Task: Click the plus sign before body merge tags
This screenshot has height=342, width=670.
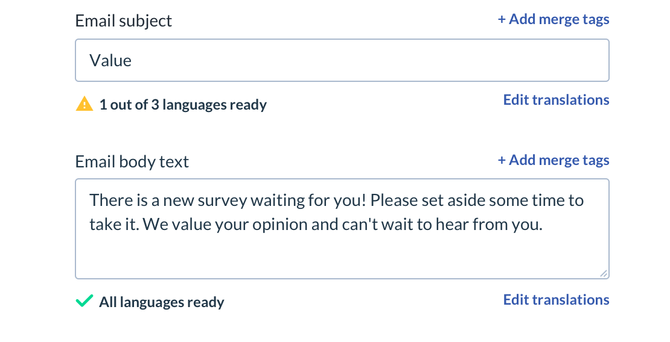Action: [502, 160]
